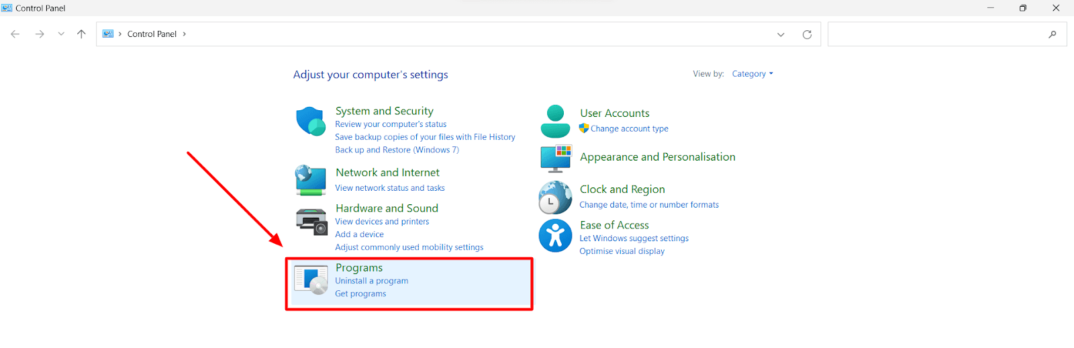This screenshot has height=348, width=1074.
Task: Open the View by Category dropdown
Action: click(x=752, y=74)
